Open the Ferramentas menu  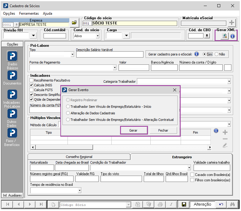click(x=29, y=13)
